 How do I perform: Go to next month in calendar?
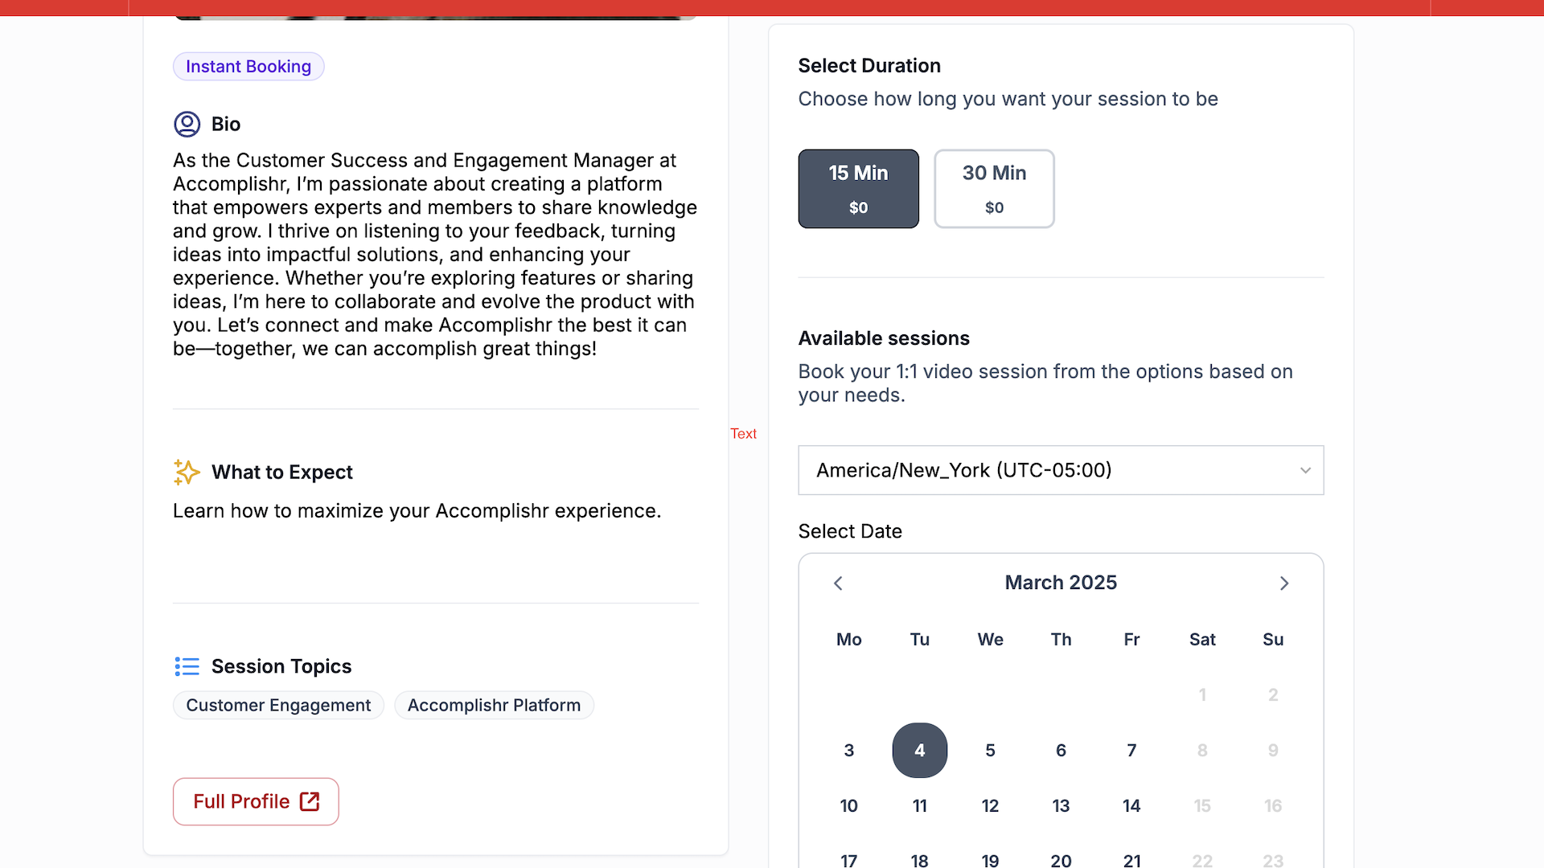click(1284, 583)
